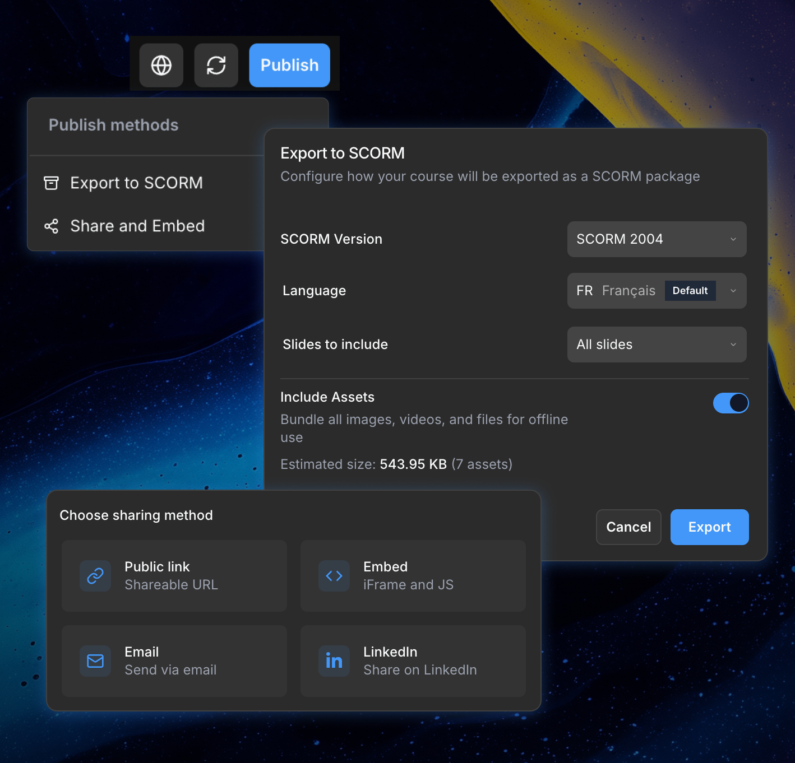
Task: Click the Default language badge
Action: coord(690,291)
